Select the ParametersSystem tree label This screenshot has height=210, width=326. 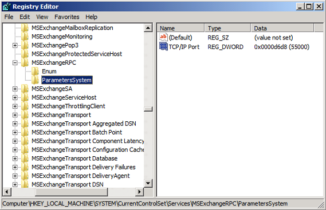tap(66, 80)
